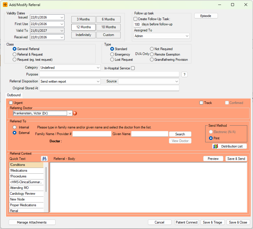
Task: Click the red warning icon beside Referring Doctor
Action: coord(75,113)
